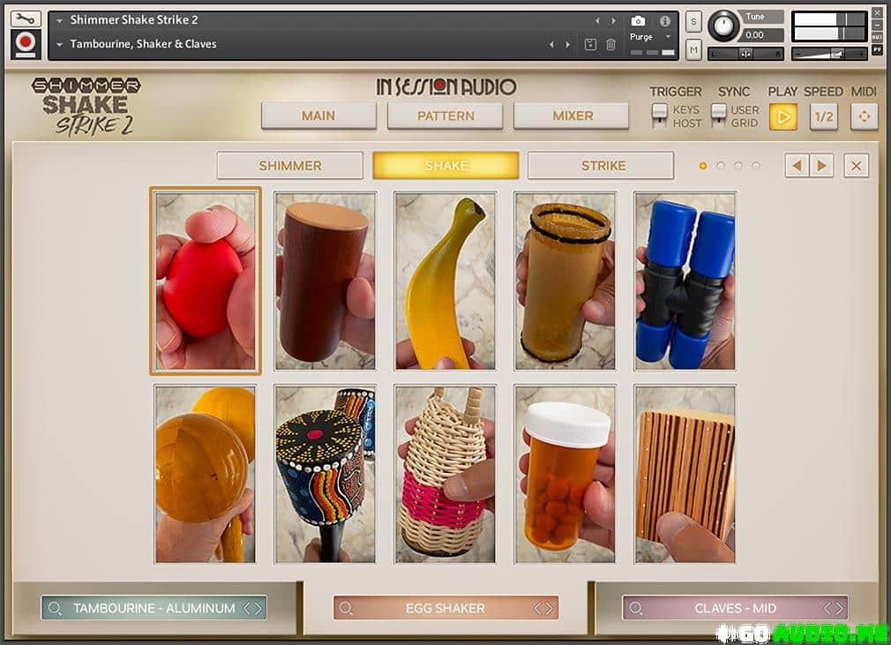Toggle Solo with the S button
The width and height of the screenshot is (891, 645).
click(x=693, y=21)
